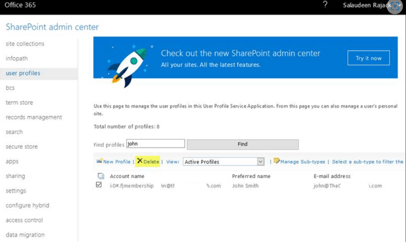Click the Delete link
Screen dimensions: 406x242
[x=151, y=162]
